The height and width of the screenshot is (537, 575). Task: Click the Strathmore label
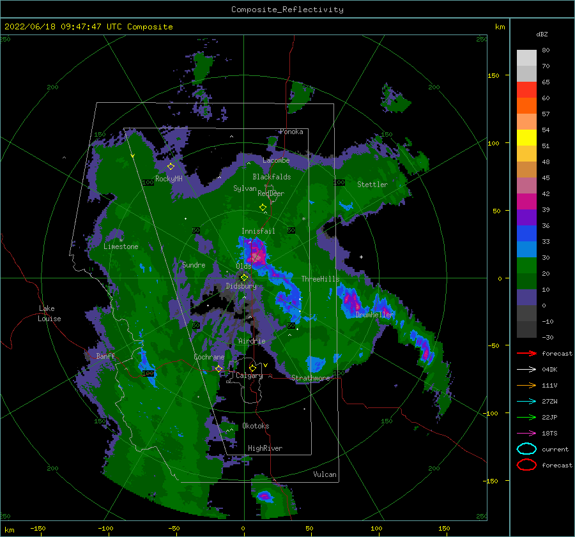310,378
